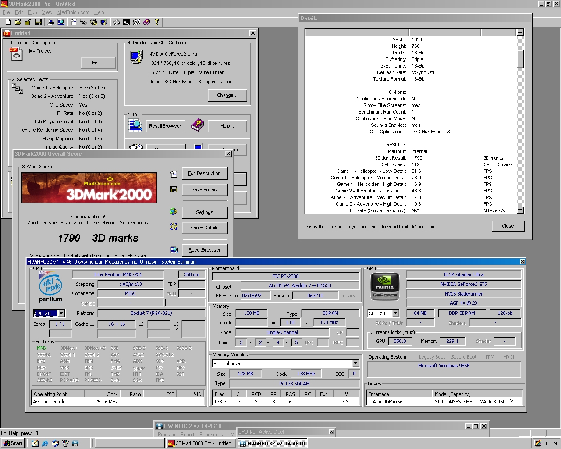Click the computer system info toolbar icon
Image resolution: width=561 pixels, height=449 pixels.
51,22
